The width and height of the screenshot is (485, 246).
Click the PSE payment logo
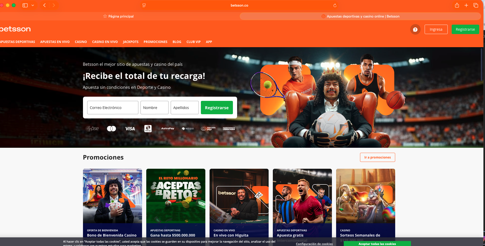click(92, 129)
